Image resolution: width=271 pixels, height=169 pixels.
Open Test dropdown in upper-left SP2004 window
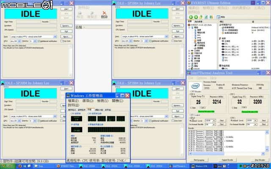[x=55, y=37]
